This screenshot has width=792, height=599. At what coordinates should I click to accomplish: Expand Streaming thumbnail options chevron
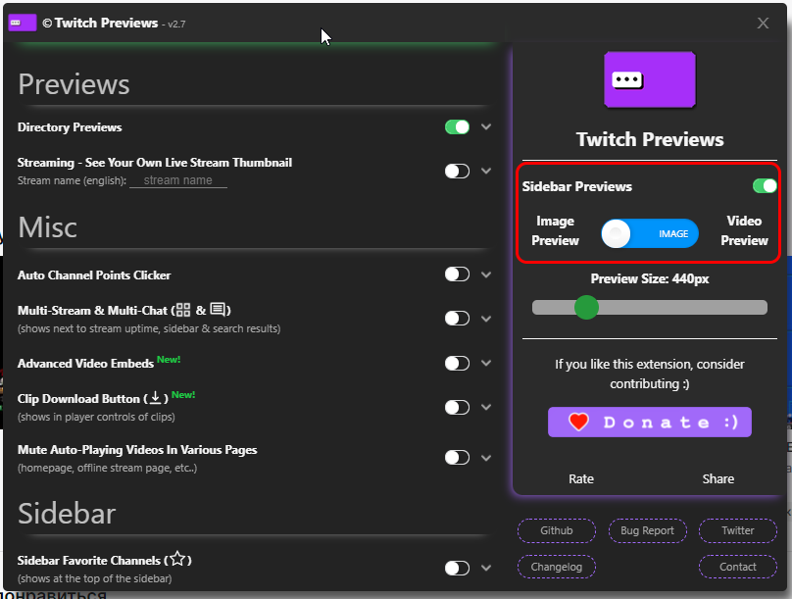(486, 172)
